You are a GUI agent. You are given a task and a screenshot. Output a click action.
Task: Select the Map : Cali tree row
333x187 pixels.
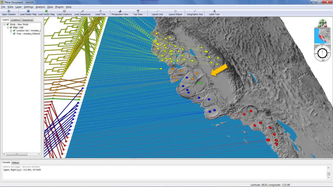[x=18, y=27]
